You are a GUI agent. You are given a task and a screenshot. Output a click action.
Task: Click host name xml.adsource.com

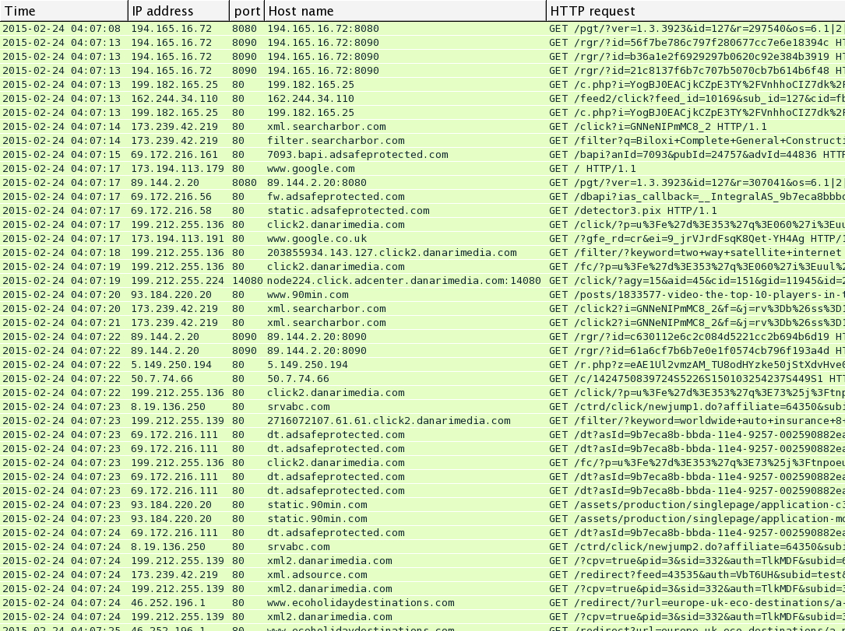click(x=317, y=574)
